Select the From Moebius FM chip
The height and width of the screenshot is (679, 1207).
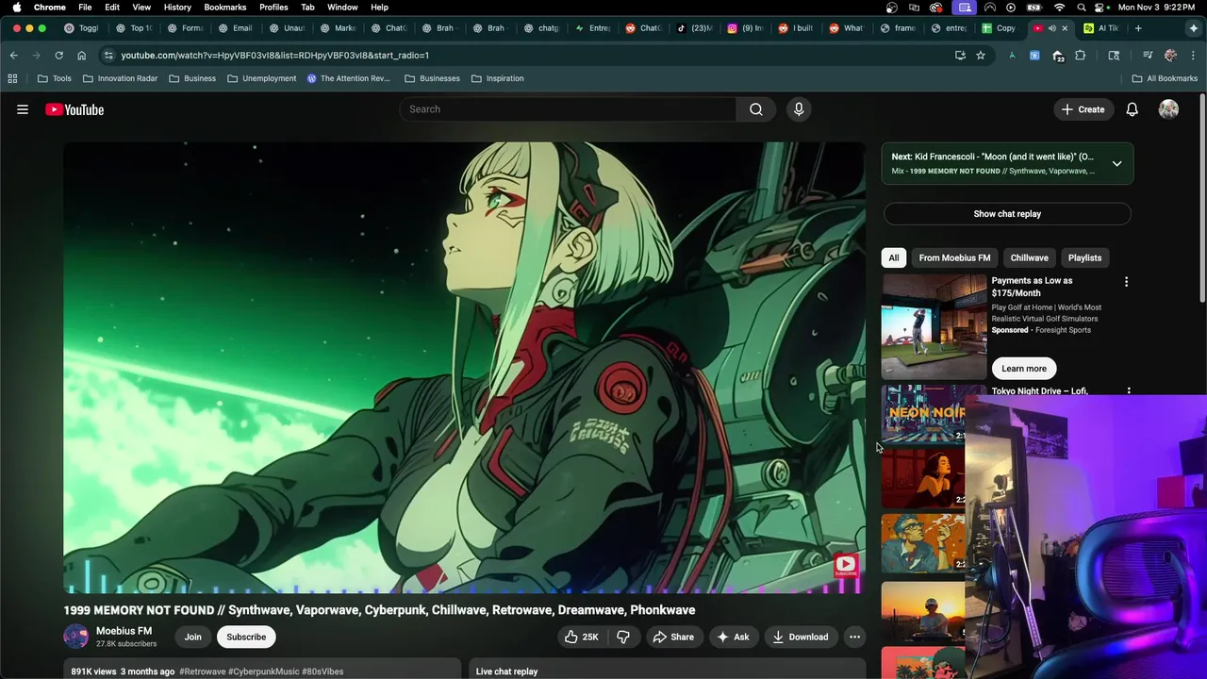954,257
